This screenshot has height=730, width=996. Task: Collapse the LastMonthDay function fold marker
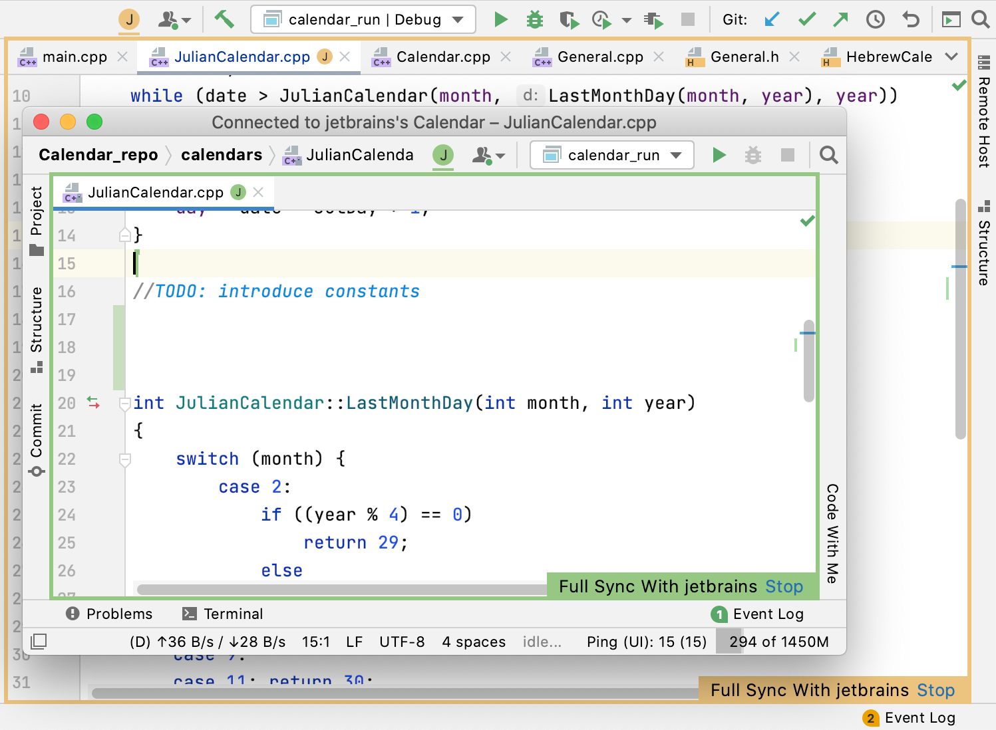tap(124, 404)
